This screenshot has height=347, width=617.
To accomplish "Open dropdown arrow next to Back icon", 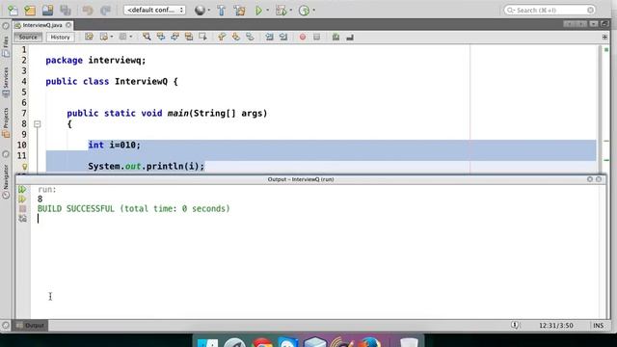I will pos(112,37).
